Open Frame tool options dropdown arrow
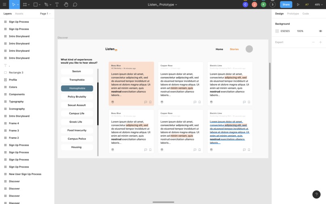326x204 pixels. click(29, 4)
